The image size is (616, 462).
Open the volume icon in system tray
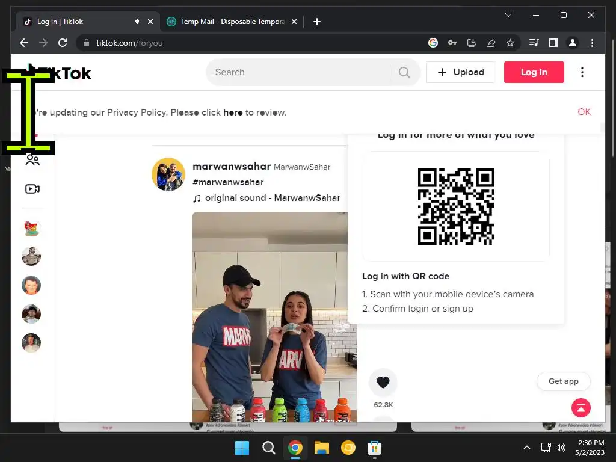click(x=561, y=448)
